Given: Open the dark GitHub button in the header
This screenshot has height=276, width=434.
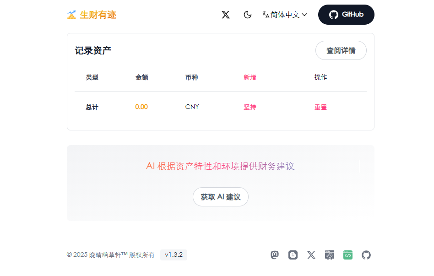Looking at the screenshot, I should coord(346,15).
